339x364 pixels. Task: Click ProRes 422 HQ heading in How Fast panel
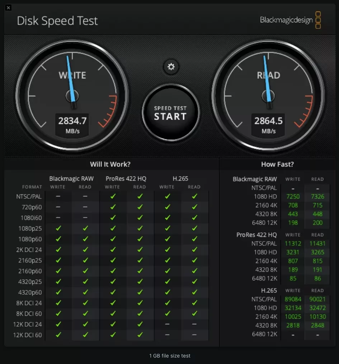point(256,235)
